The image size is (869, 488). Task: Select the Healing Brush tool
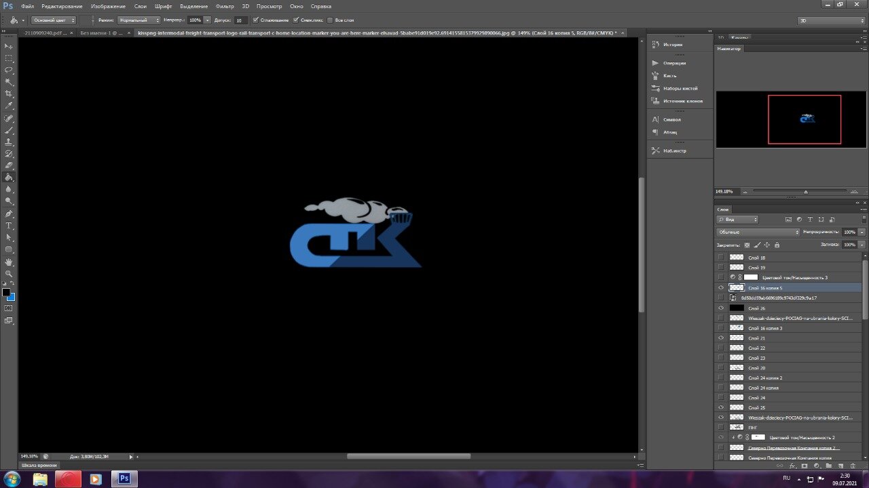[x=9, y=119]
